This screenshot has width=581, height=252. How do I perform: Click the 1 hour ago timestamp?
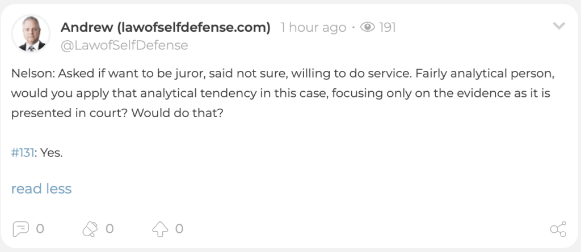pyautogui.click(x=313, y=27)
